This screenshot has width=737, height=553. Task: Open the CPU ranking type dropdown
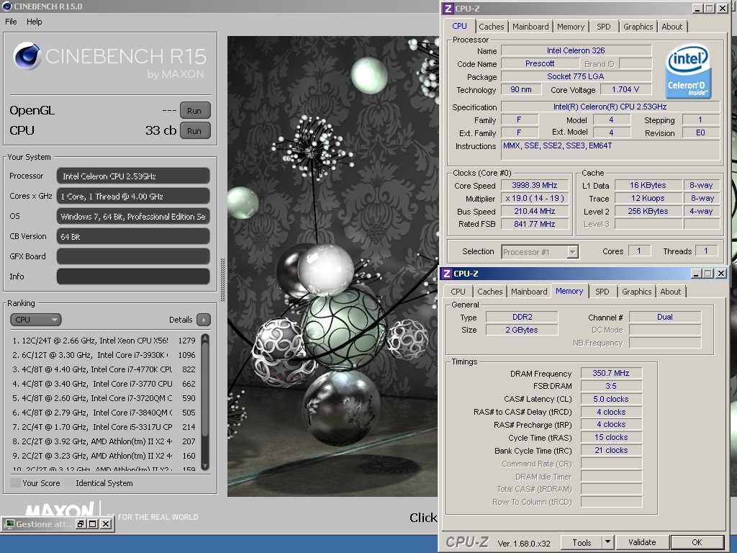(x=36, y=320)
